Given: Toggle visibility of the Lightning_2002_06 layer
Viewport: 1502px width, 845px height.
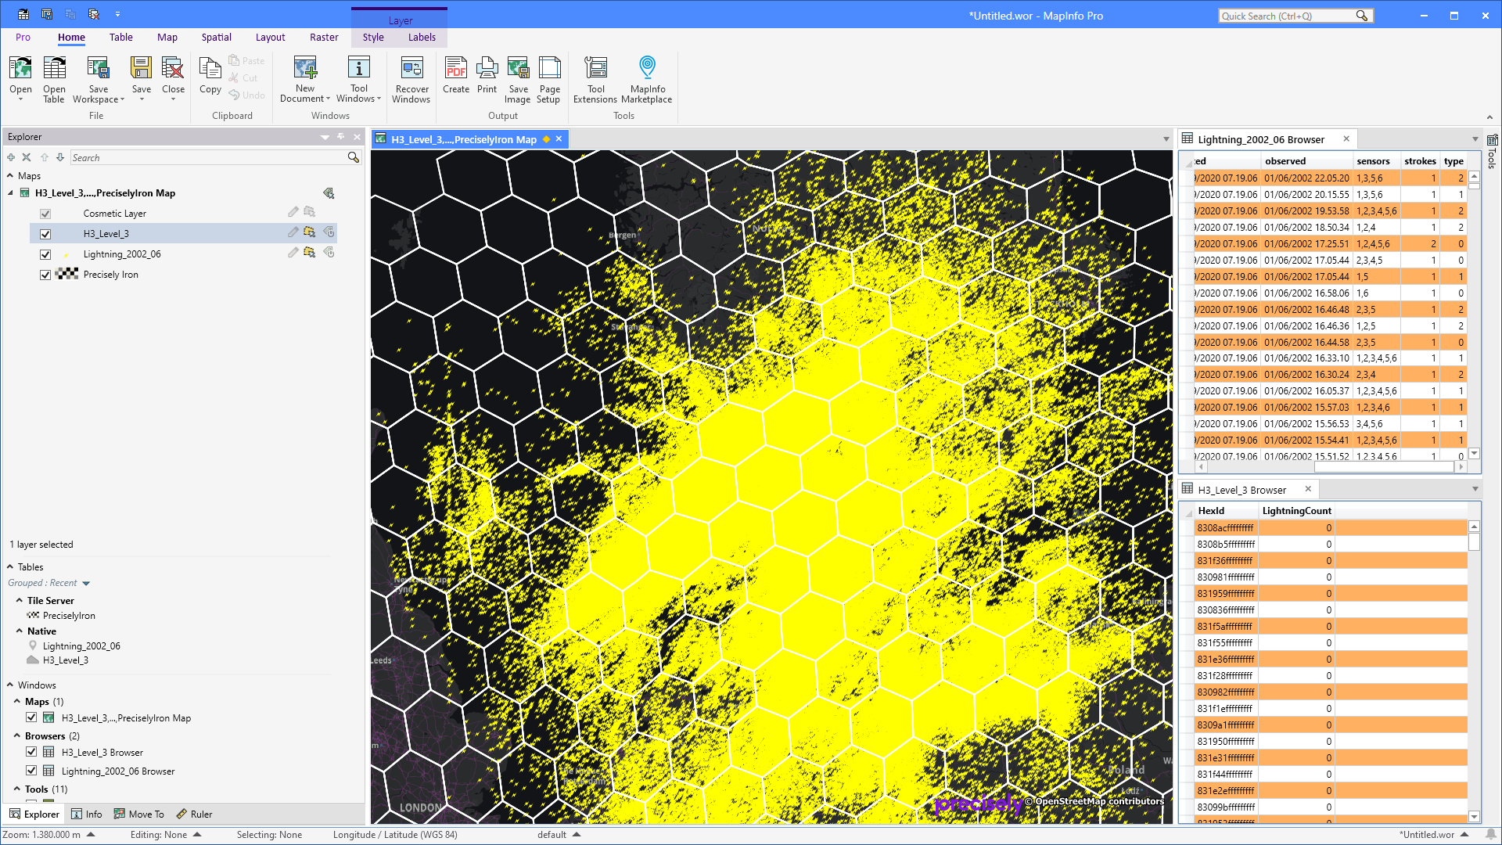Looking at the screenshot, I should 45,253.
